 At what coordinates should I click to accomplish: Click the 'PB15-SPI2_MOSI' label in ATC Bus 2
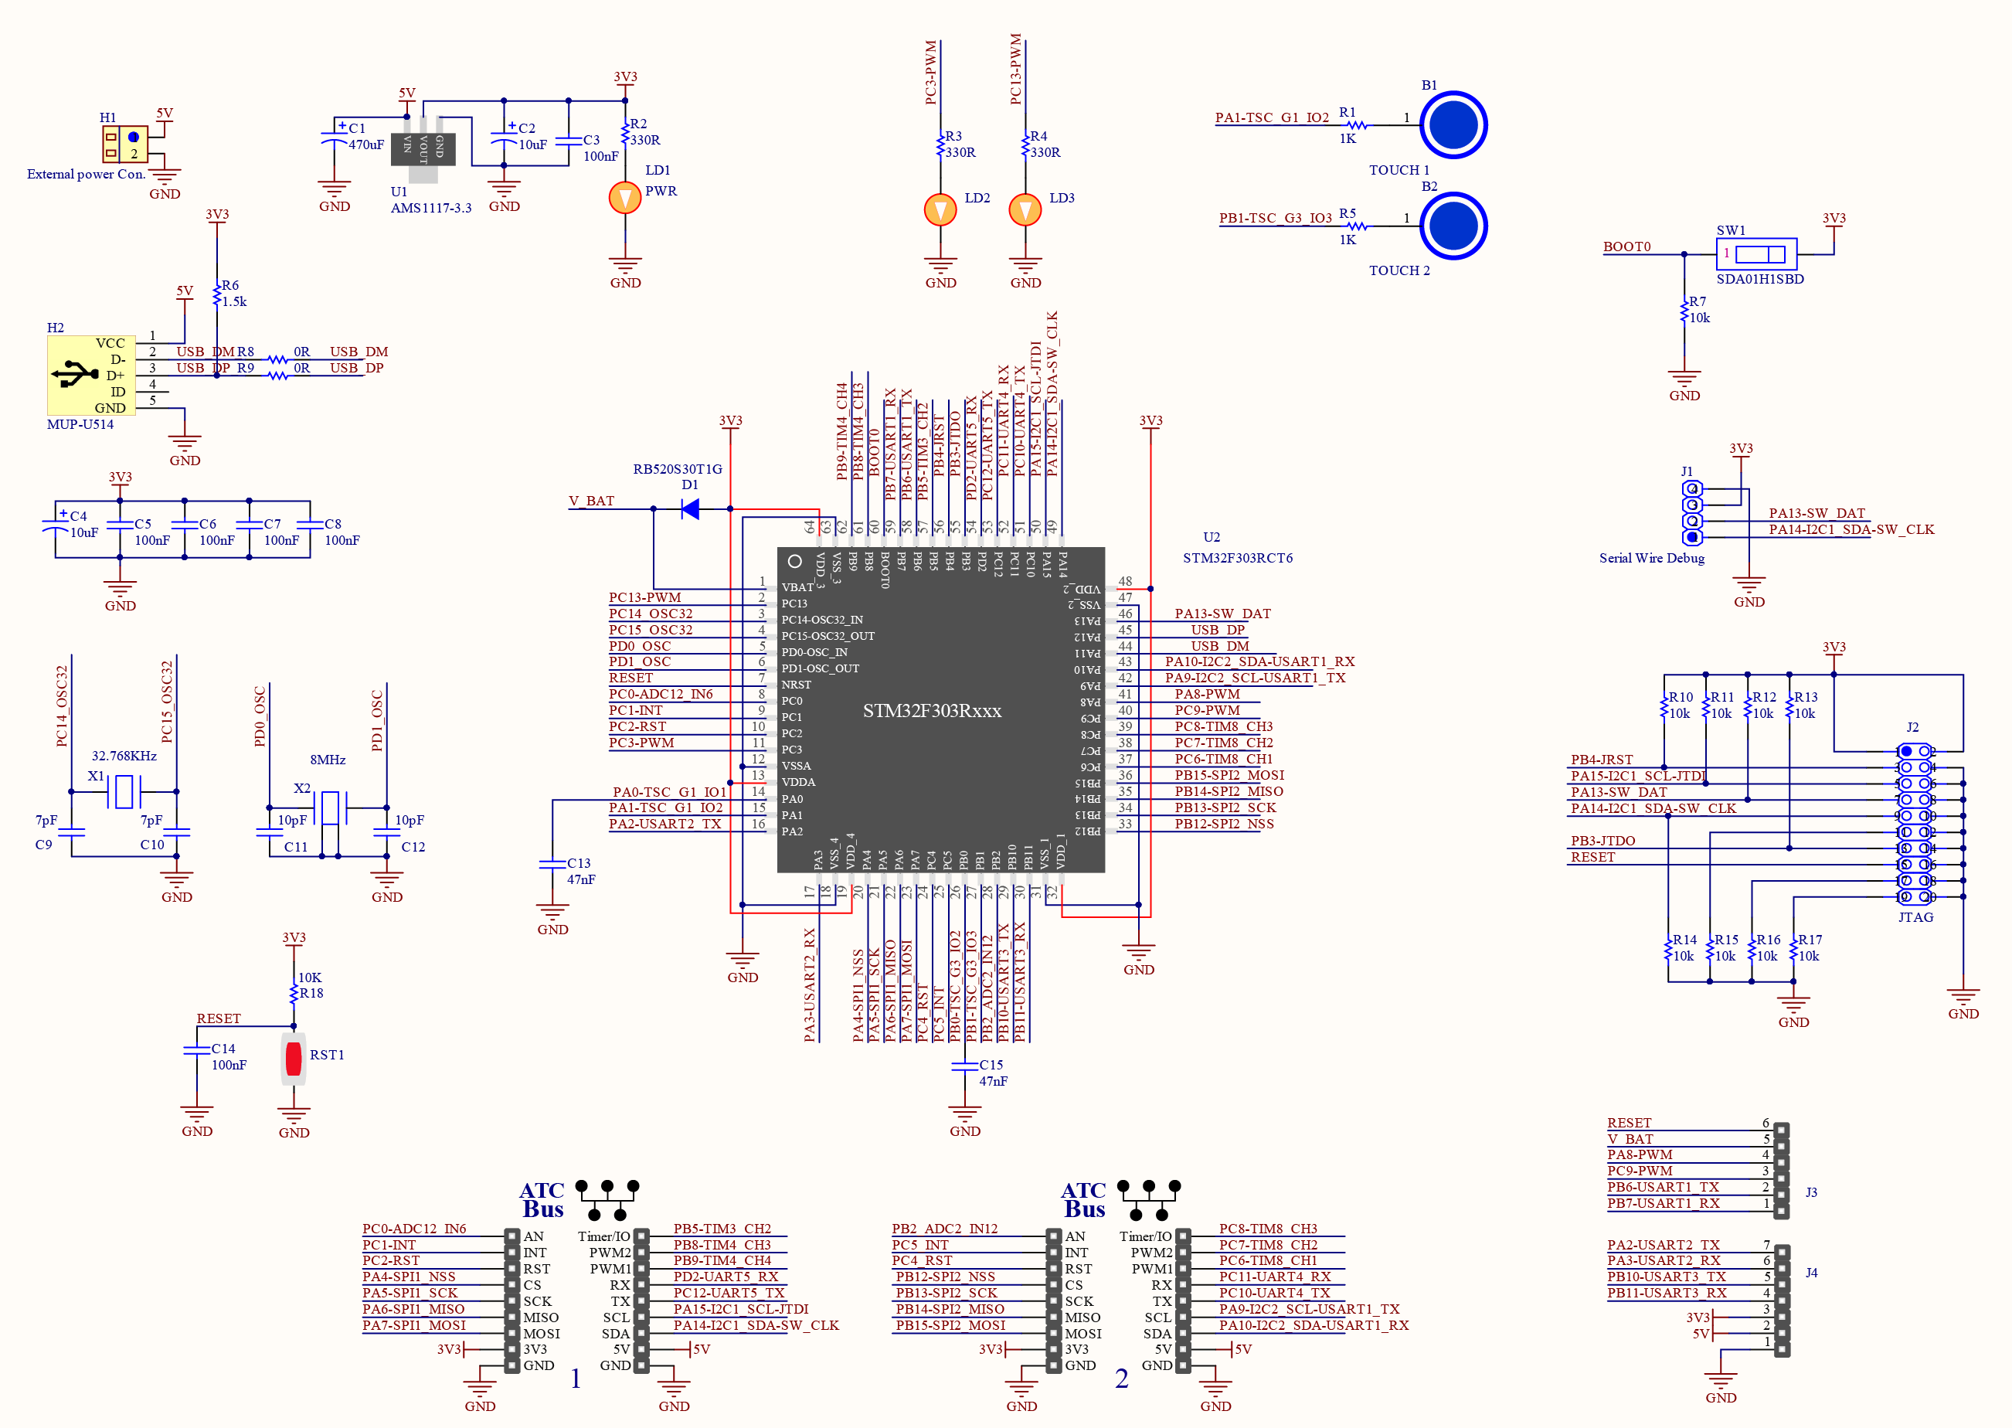pos(950,1326)
